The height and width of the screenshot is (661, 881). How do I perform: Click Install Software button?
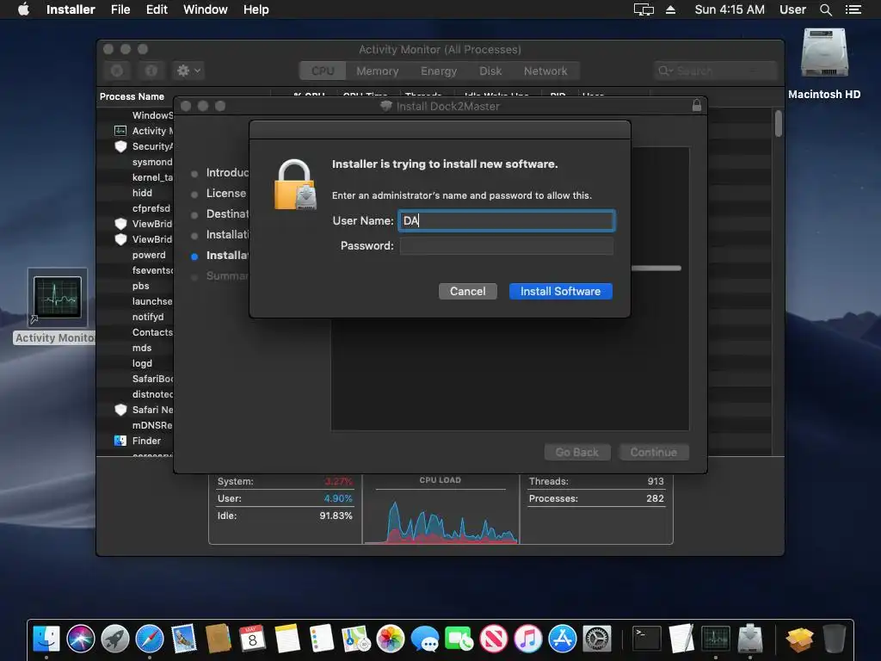[560, 291]
